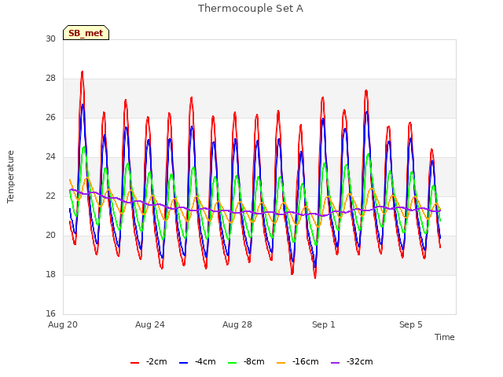Click the Aug 28 x-axis tick label

pos(237,324)
